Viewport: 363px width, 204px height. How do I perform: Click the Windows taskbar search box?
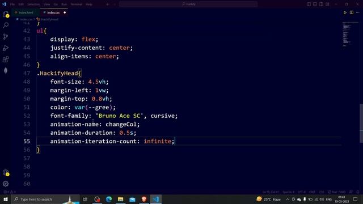(45, 199)
